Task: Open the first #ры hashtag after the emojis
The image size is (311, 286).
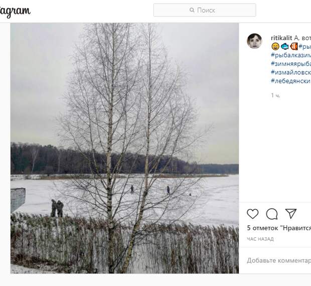Action: [x=304, y=47]
